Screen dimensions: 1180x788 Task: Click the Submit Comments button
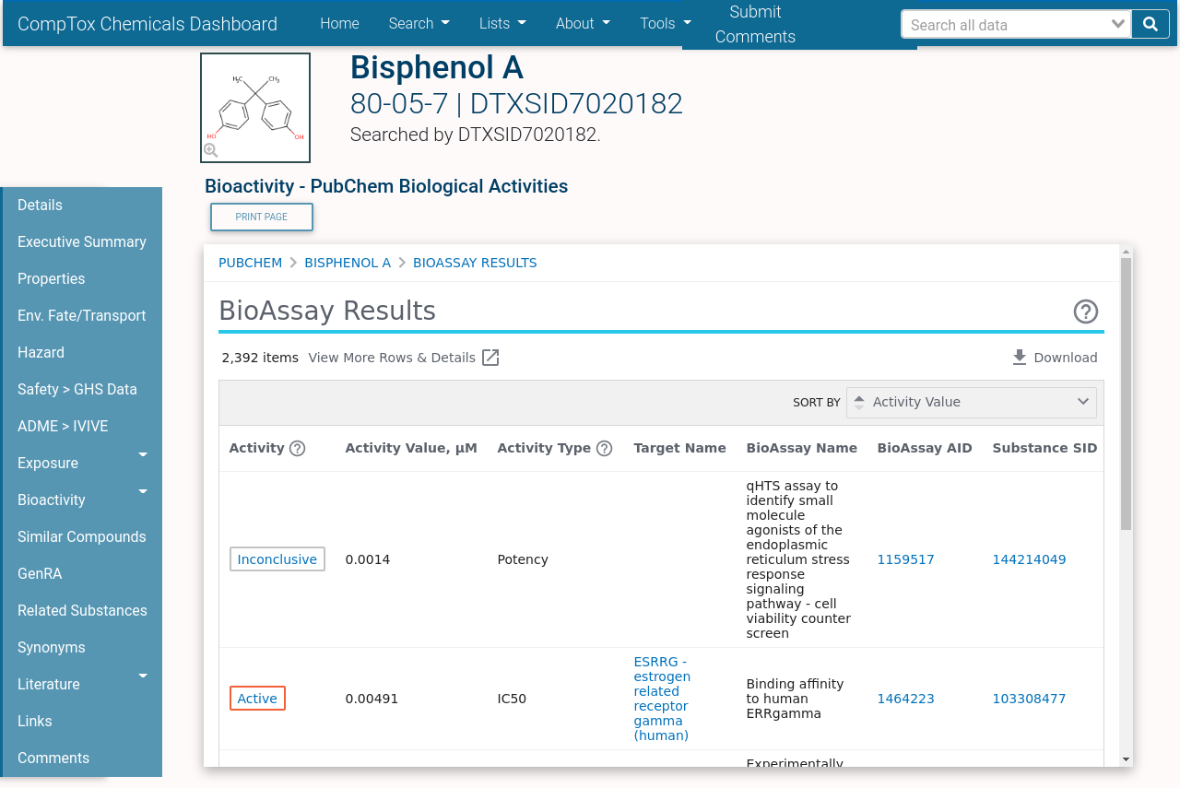[x=755, y=24]
